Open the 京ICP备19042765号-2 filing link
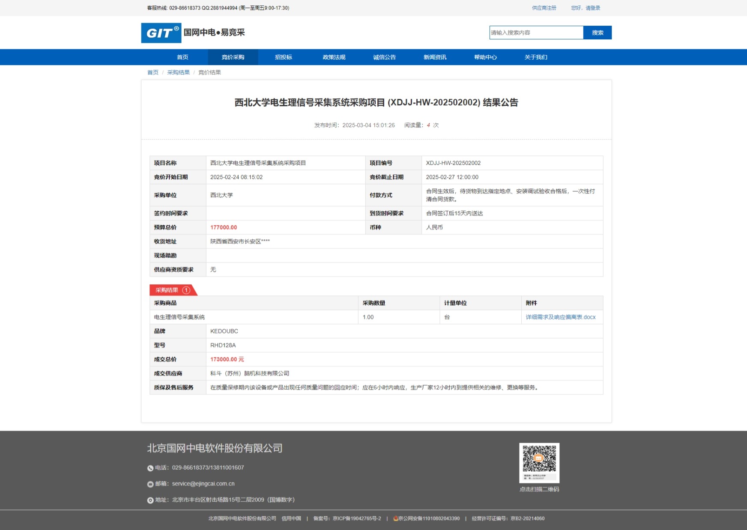 click(356, 518)
